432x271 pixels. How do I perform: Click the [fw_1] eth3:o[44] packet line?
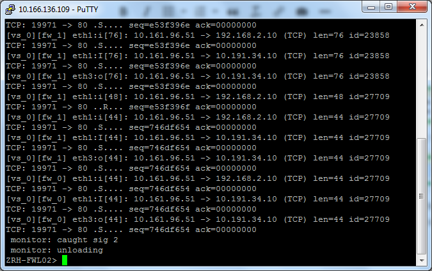tap(198, 159)
